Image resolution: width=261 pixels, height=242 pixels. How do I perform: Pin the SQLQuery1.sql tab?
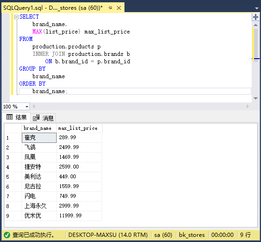tap(110, 7)
